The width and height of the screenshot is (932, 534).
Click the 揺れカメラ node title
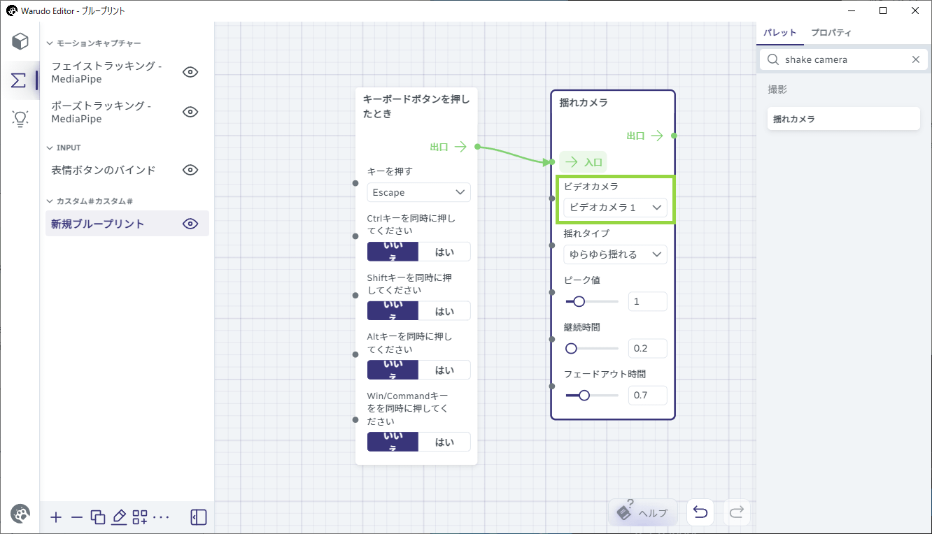[x=584, y=103]
